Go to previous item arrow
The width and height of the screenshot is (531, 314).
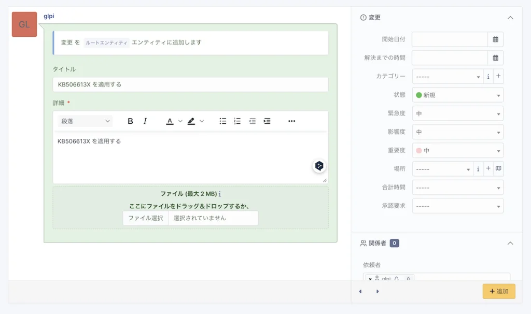tap(360, 291)
